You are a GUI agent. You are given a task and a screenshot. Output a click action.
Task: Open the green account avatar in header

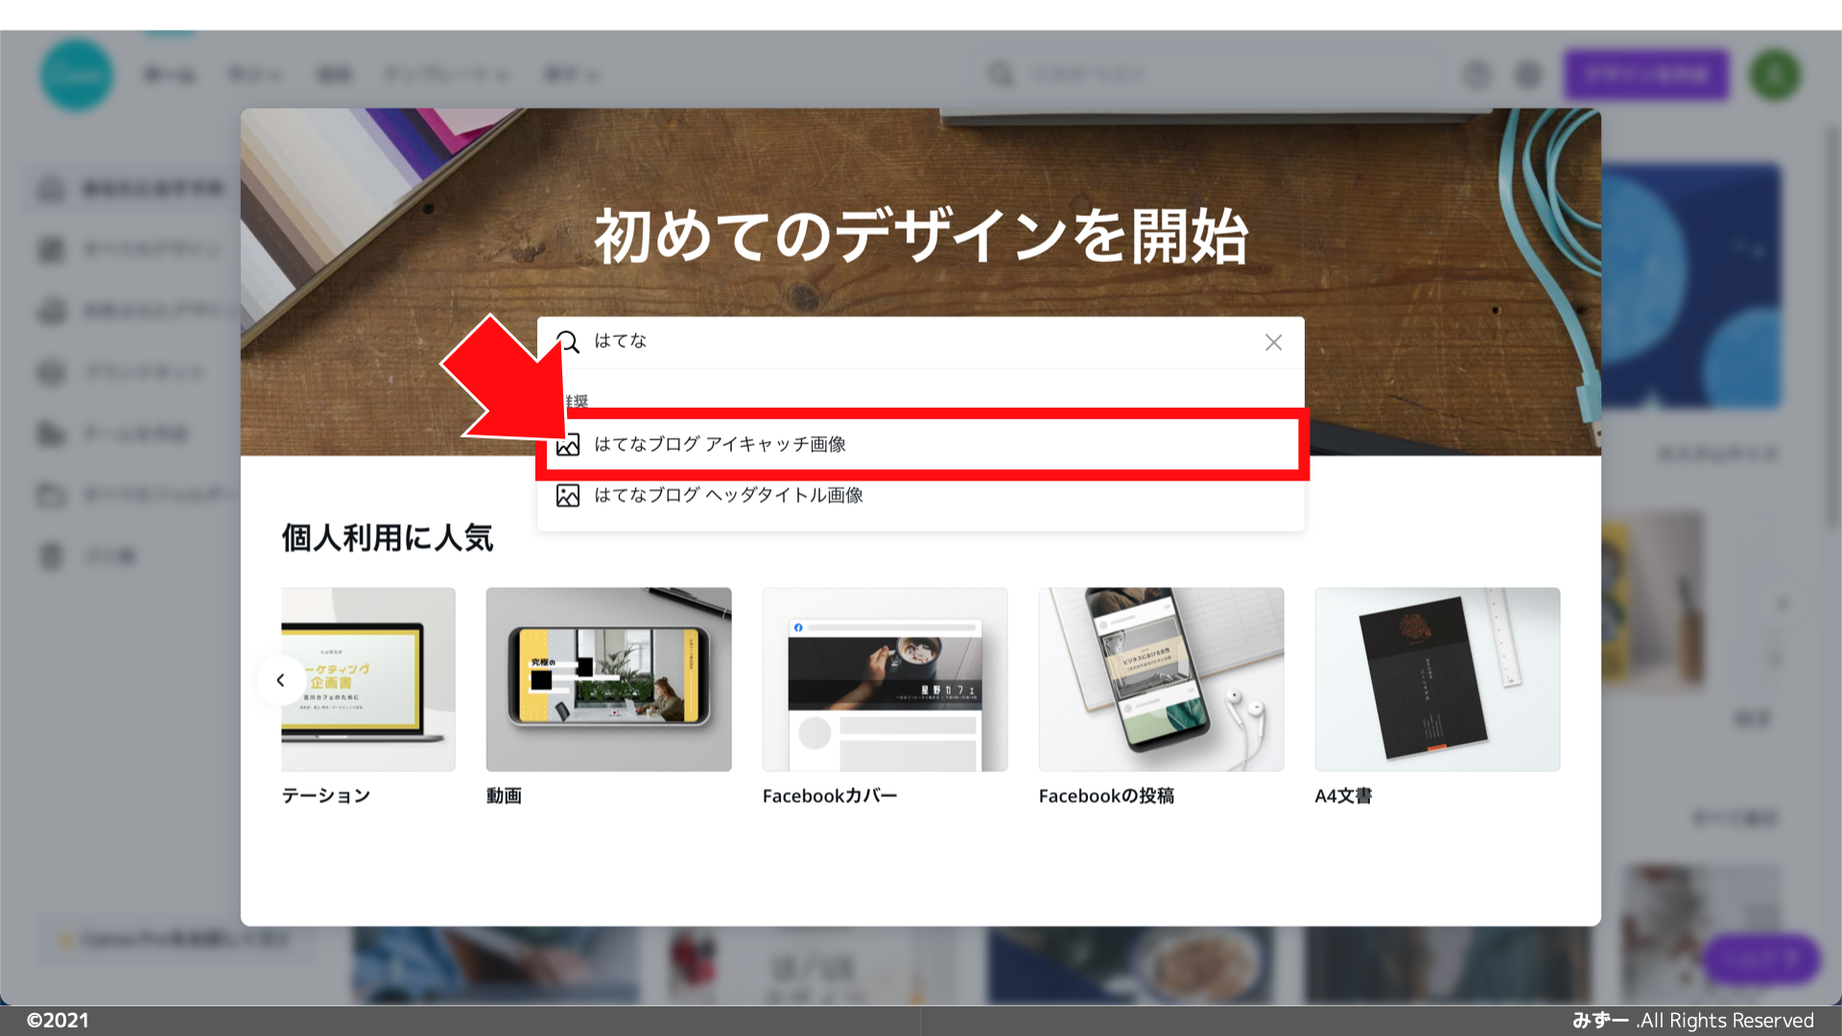pyautogui.click(x=1775, y=75)
